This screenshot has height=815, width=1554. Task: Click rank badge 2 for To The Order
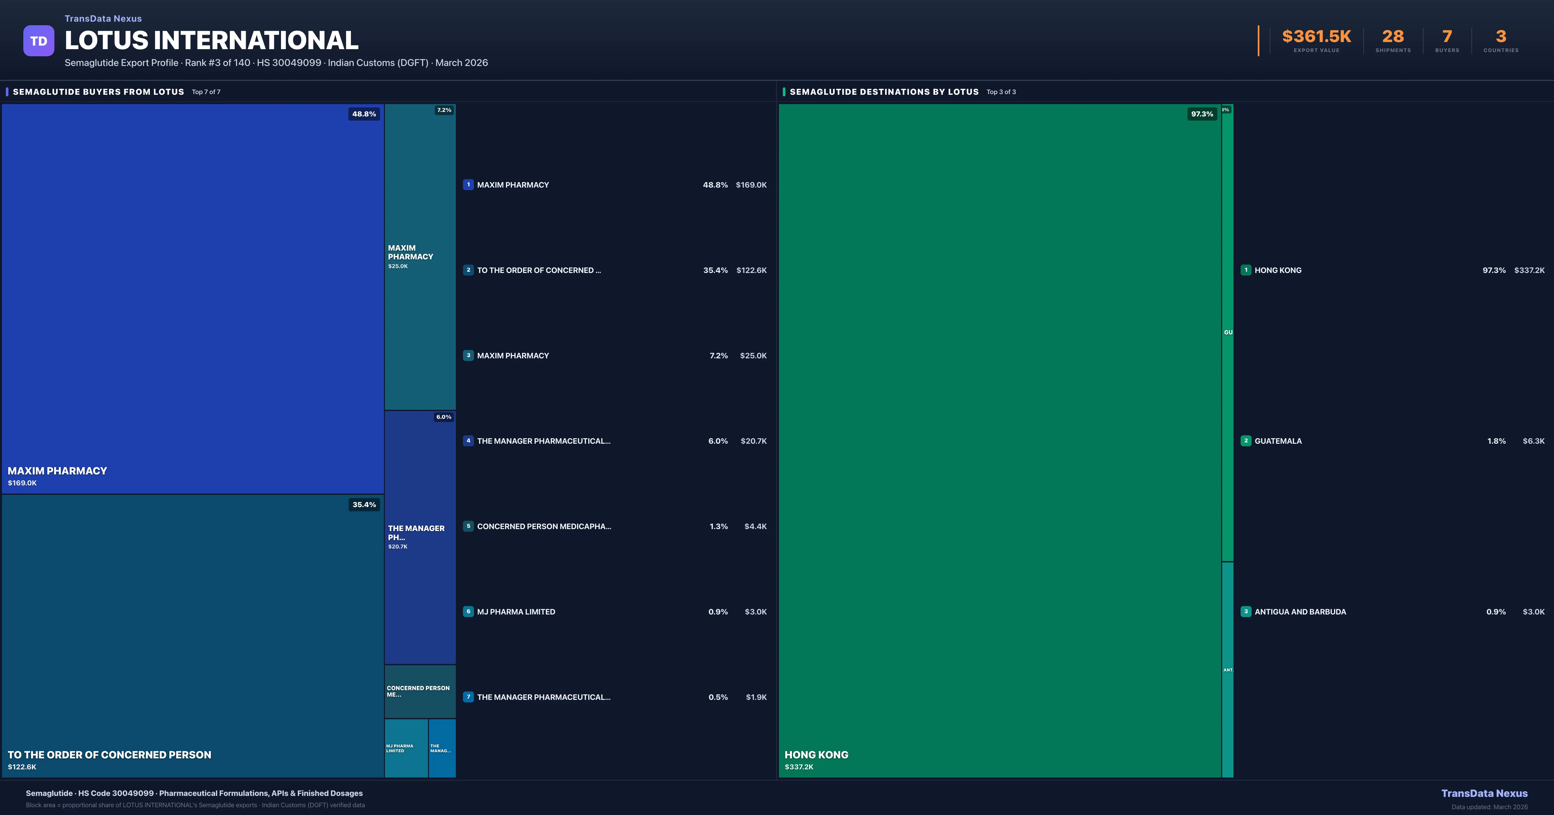pyautogui.click(x=468, y=270)
